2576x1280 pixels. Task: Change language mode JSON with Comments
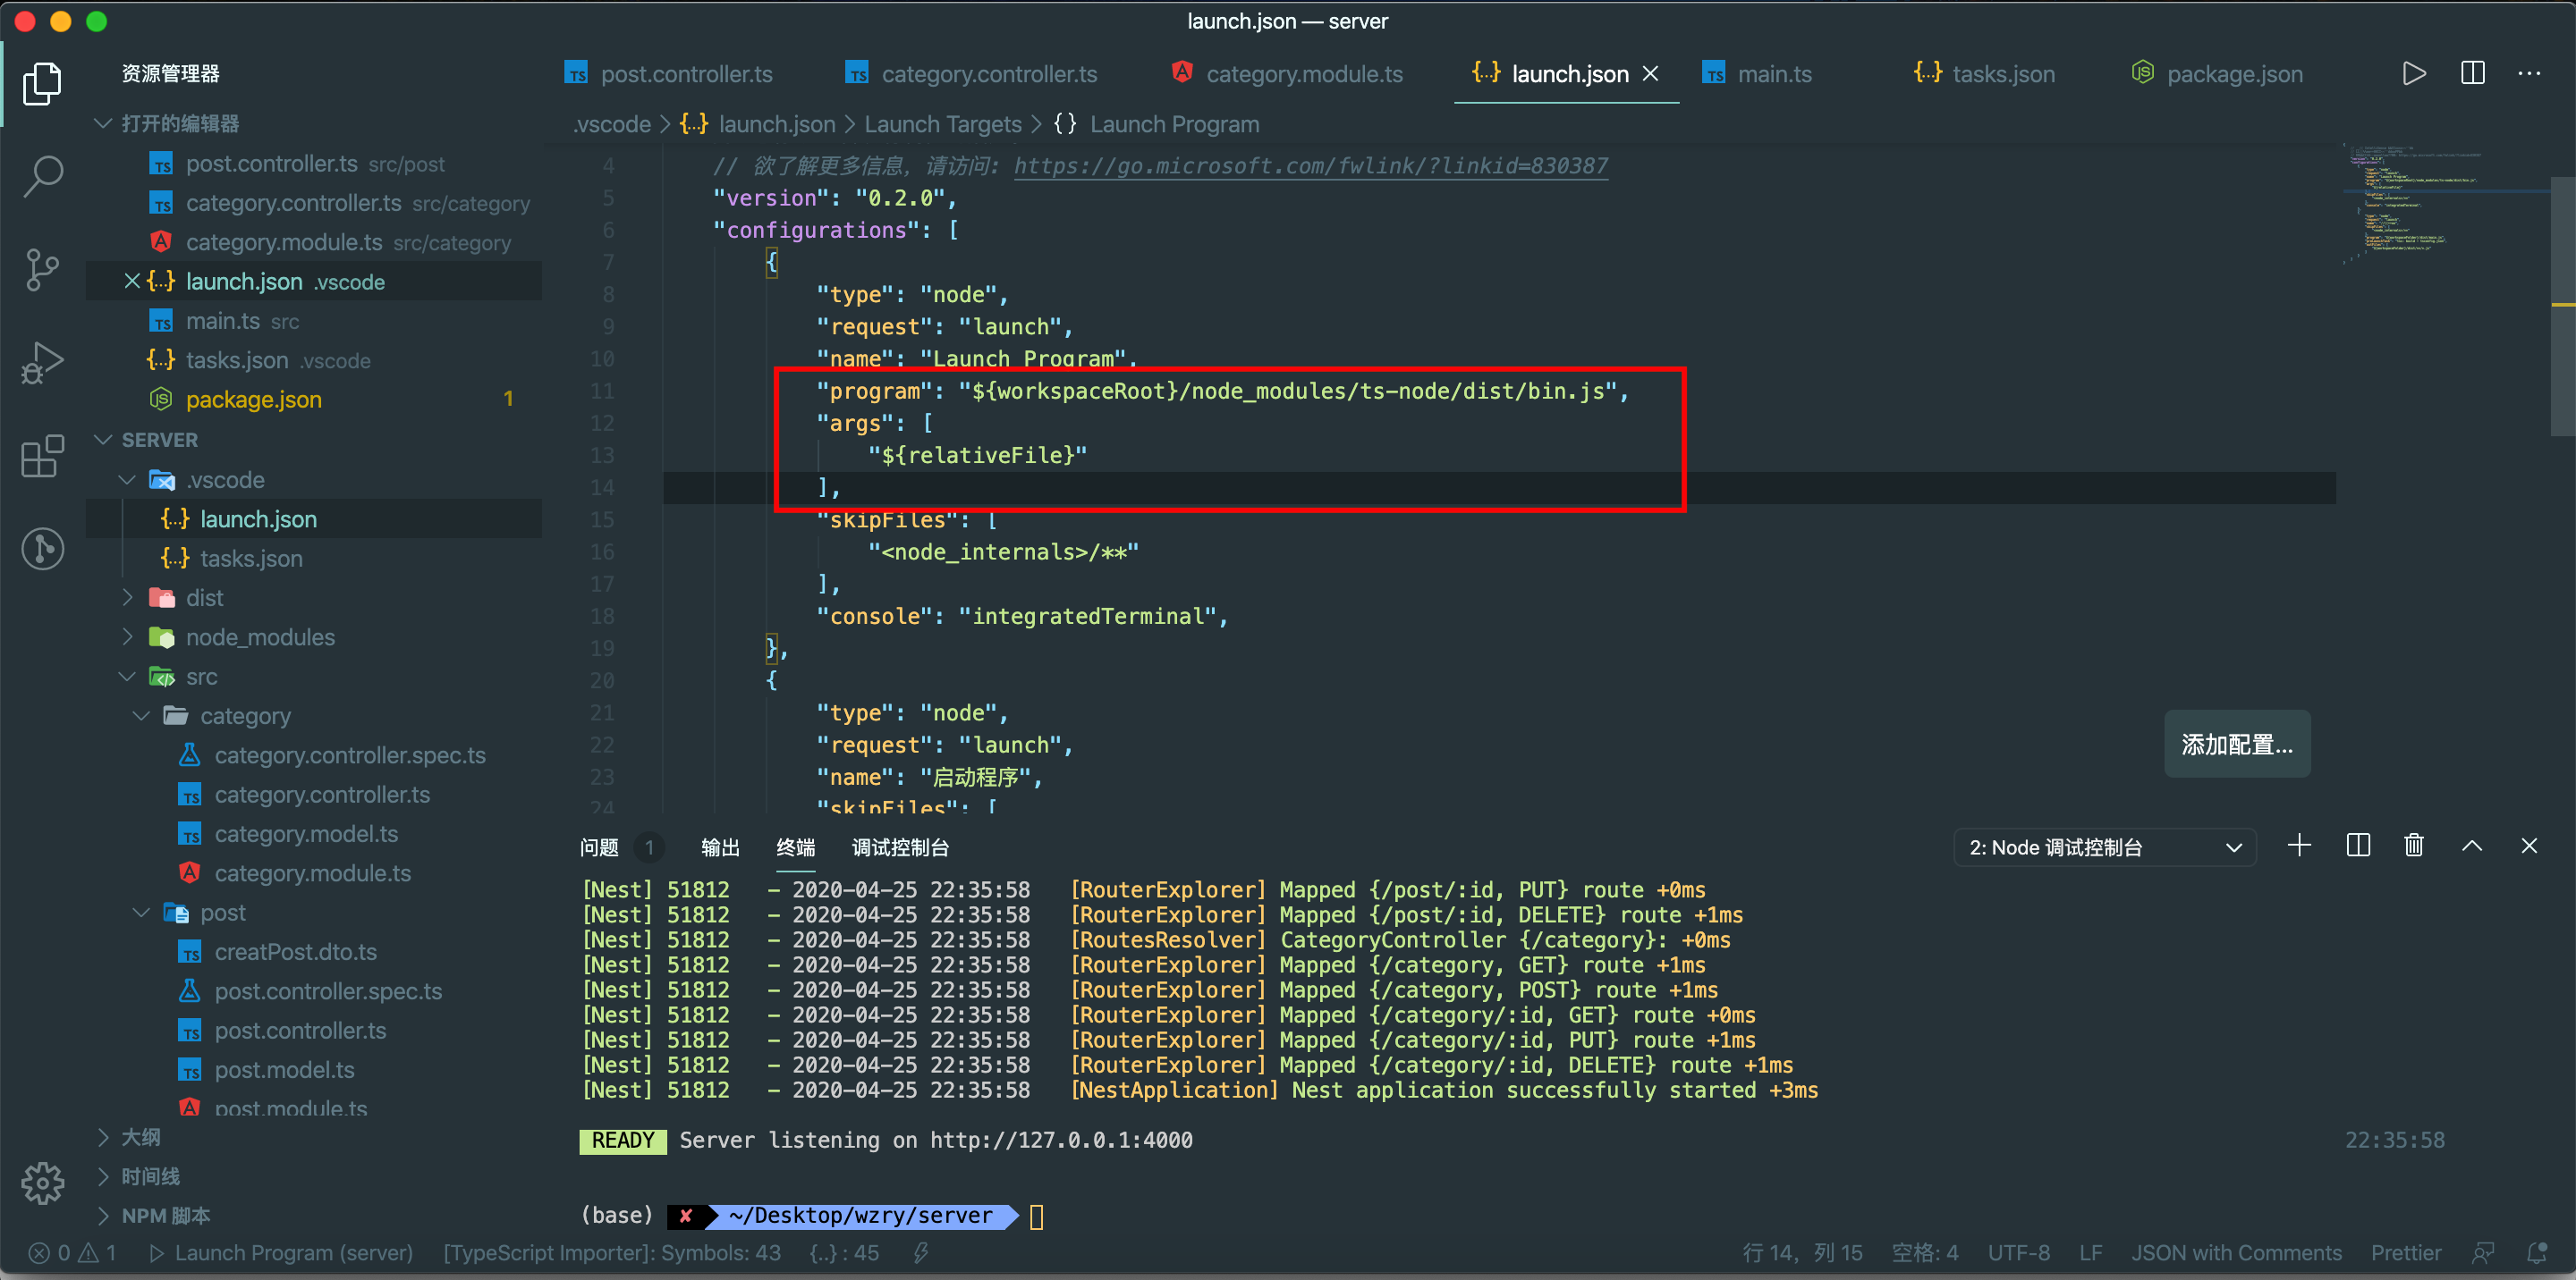[2236, 1253]
